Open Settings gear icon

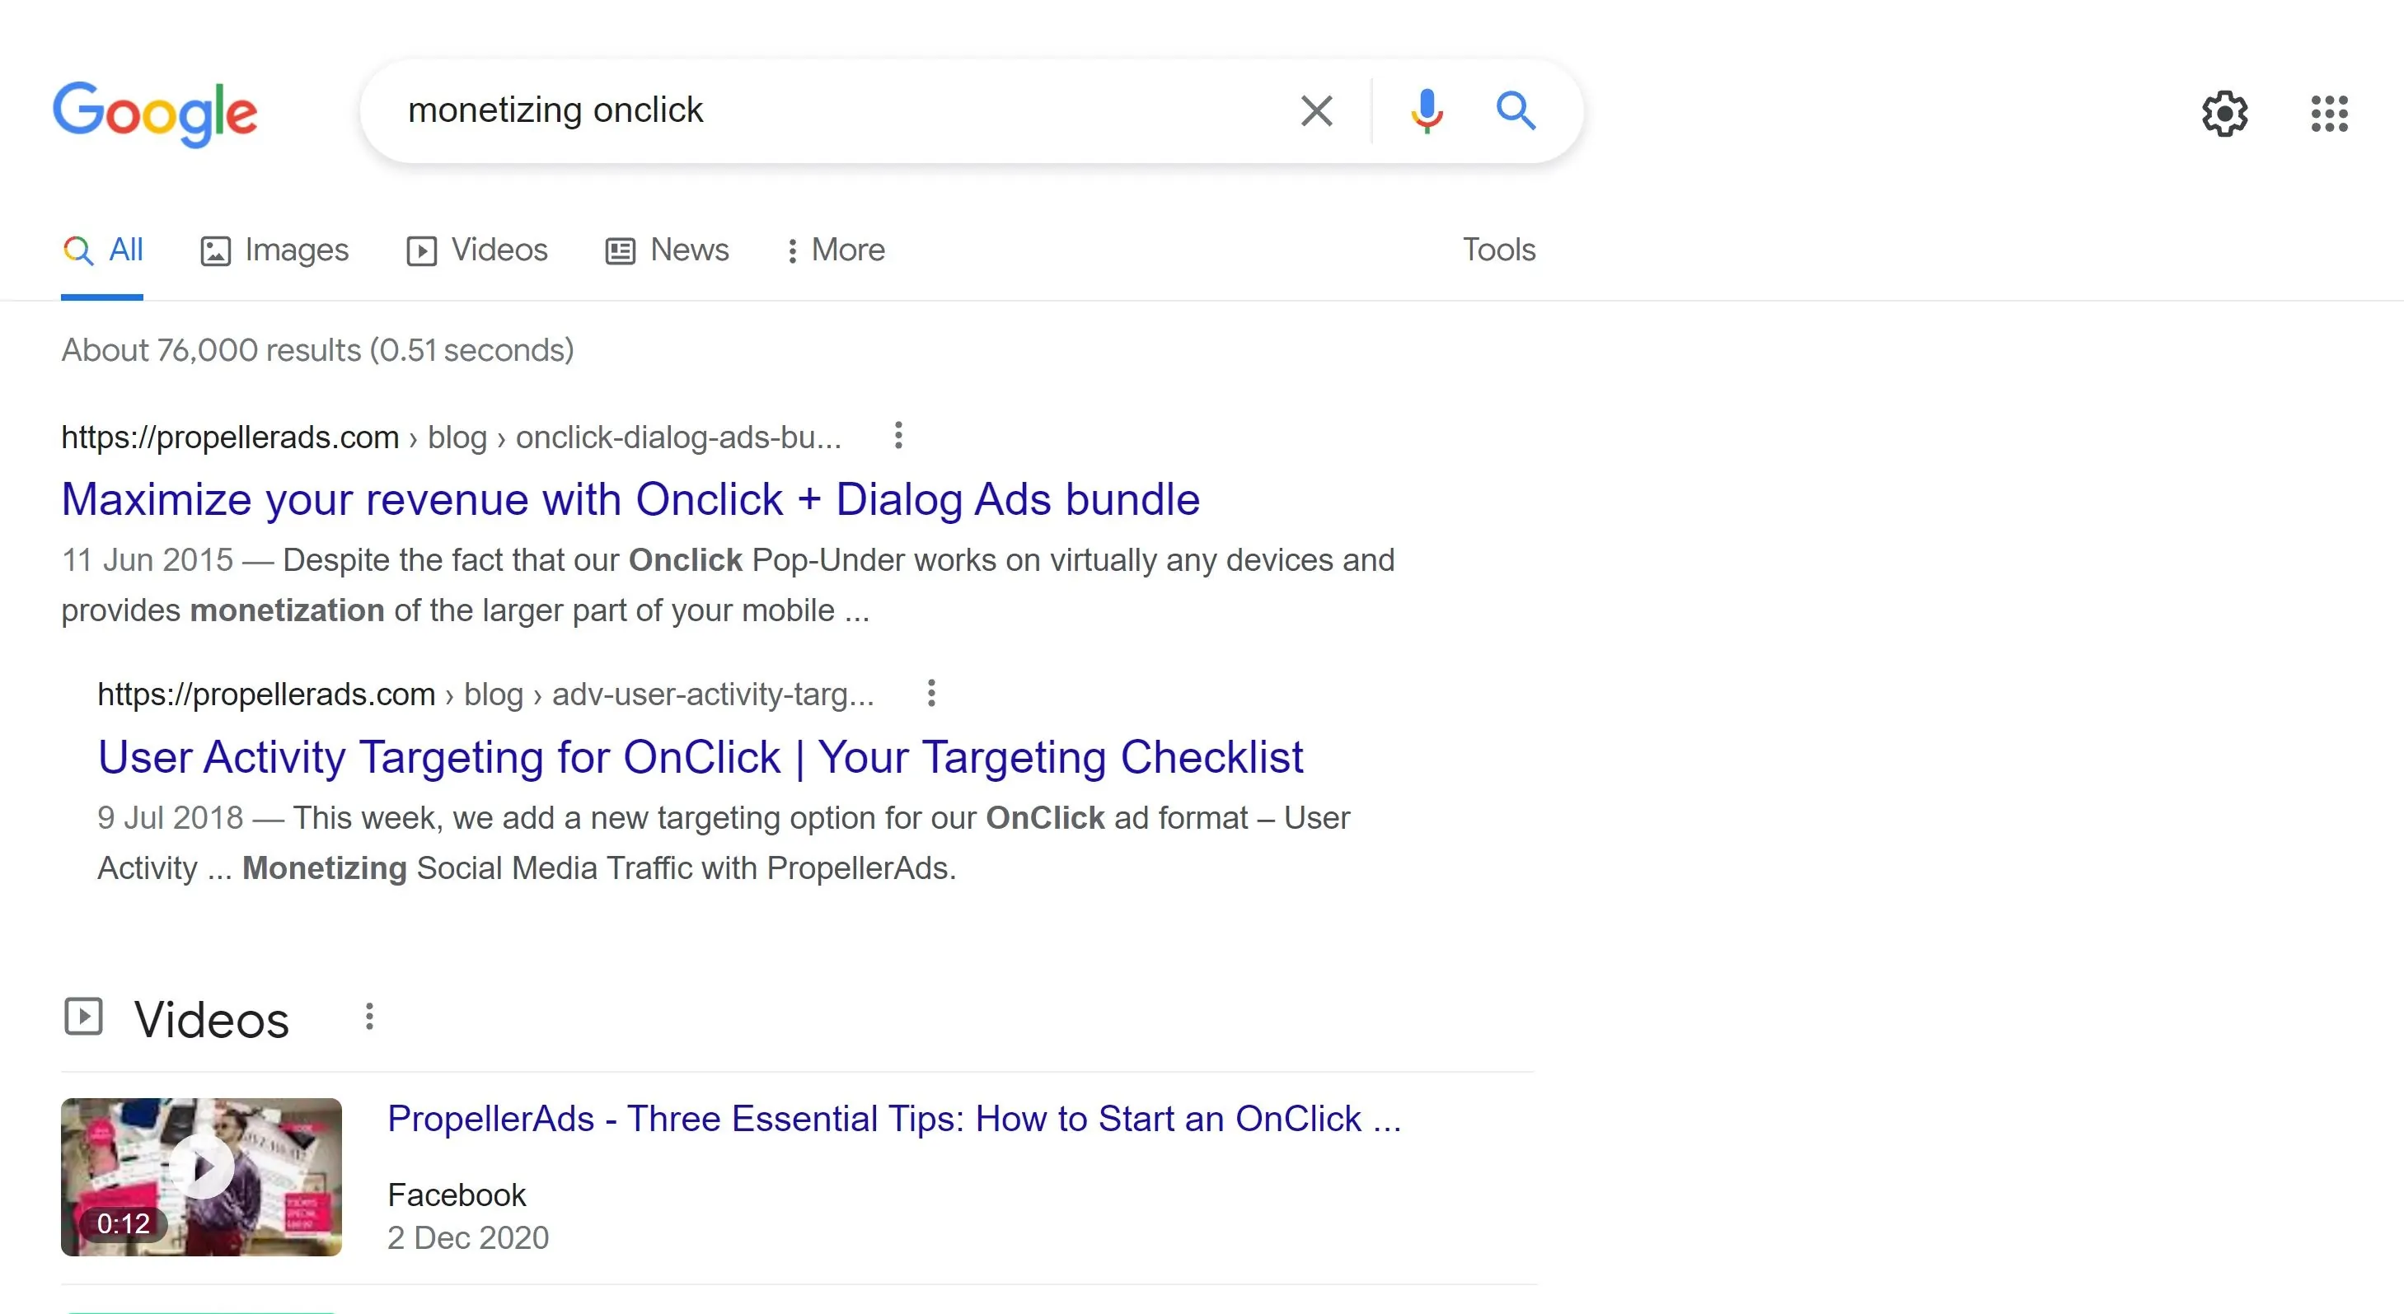2225,114
